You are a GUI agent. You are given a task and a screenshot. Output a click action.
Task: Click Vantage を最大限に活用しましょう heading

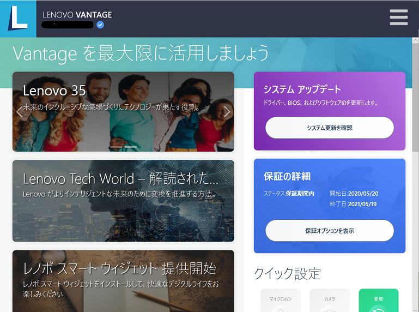pos(141,53)
